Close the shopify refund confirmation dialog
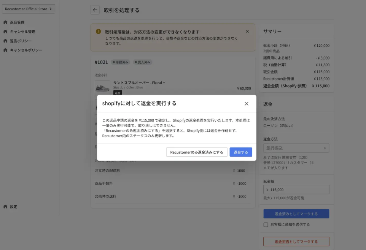 pos(247,103)
